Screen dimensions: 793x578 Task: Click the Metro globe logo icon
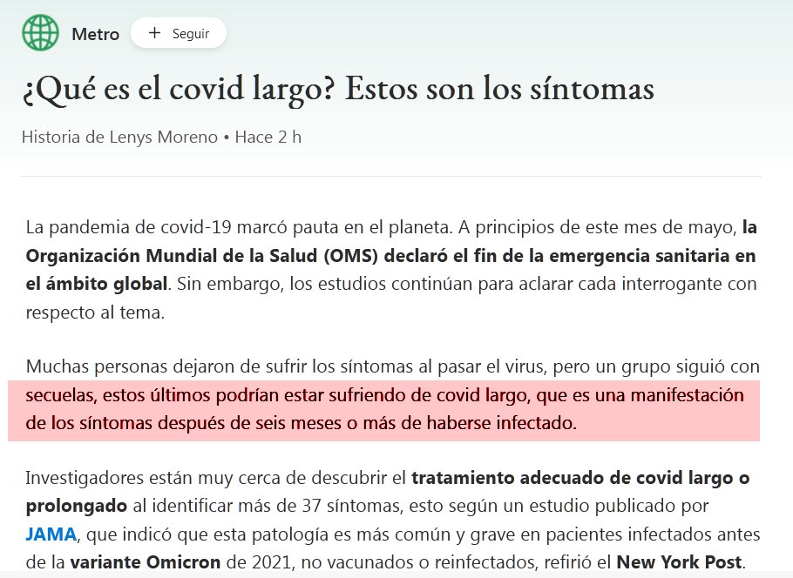click(39, 33)
